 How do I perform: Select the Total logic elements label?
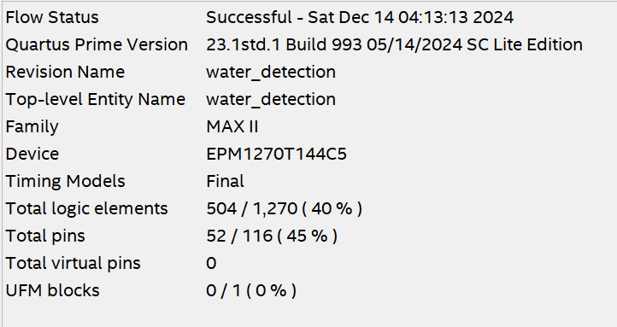(86, 208)
